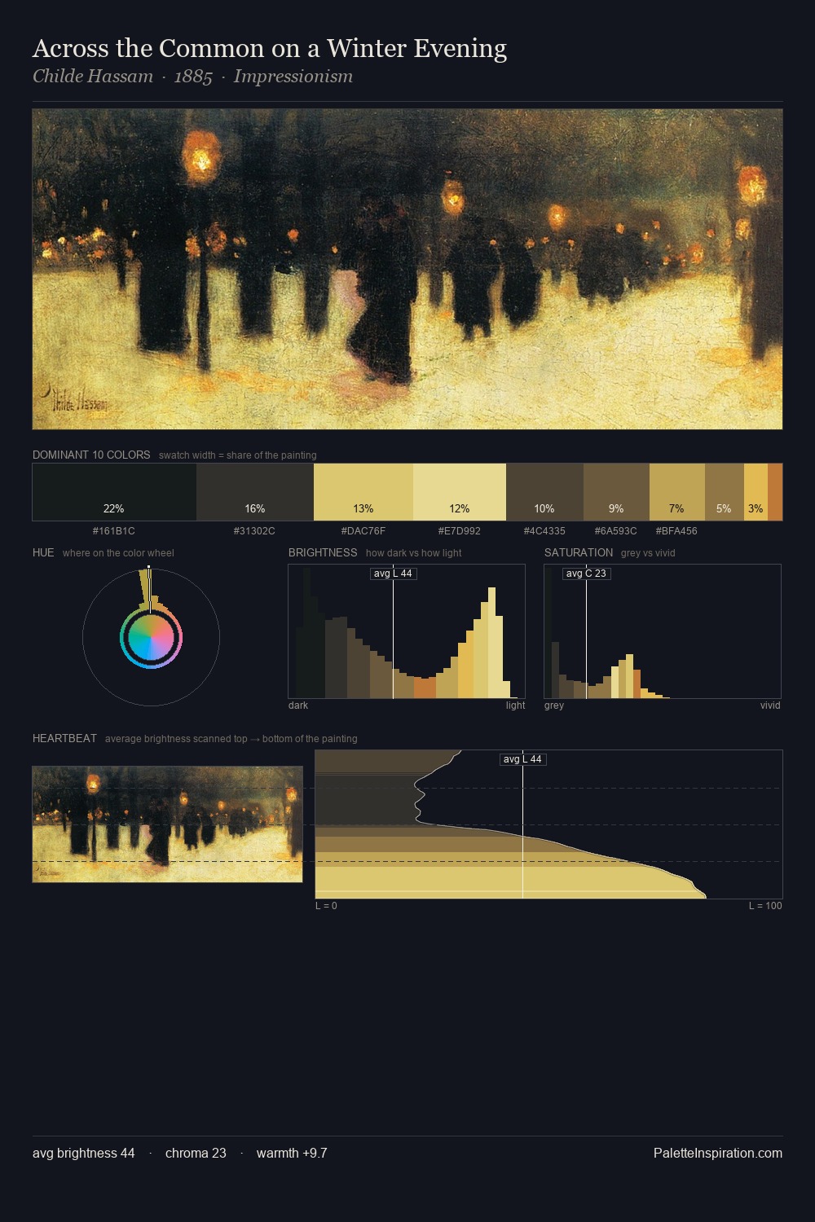Choose the 10% dark brown swatch
The width and height of the screenshot is (815, 1222).
point(544,492)
